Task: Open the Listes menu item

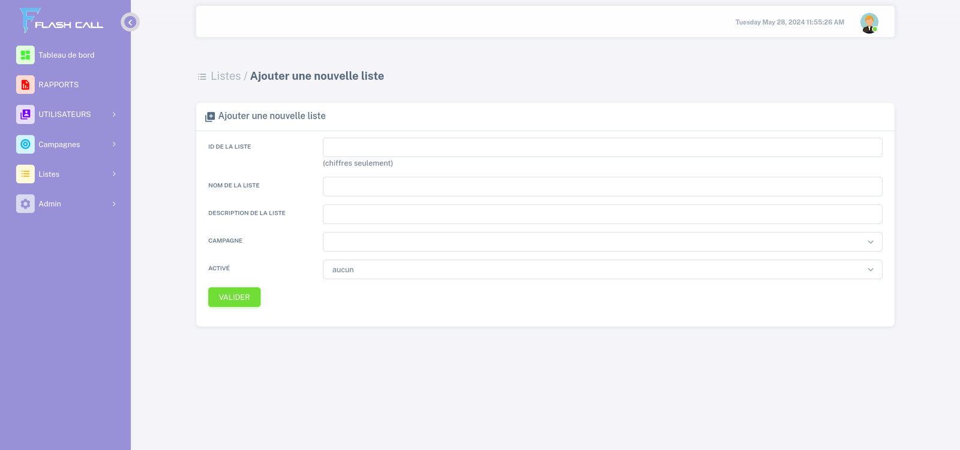Action: click(49, 174)
